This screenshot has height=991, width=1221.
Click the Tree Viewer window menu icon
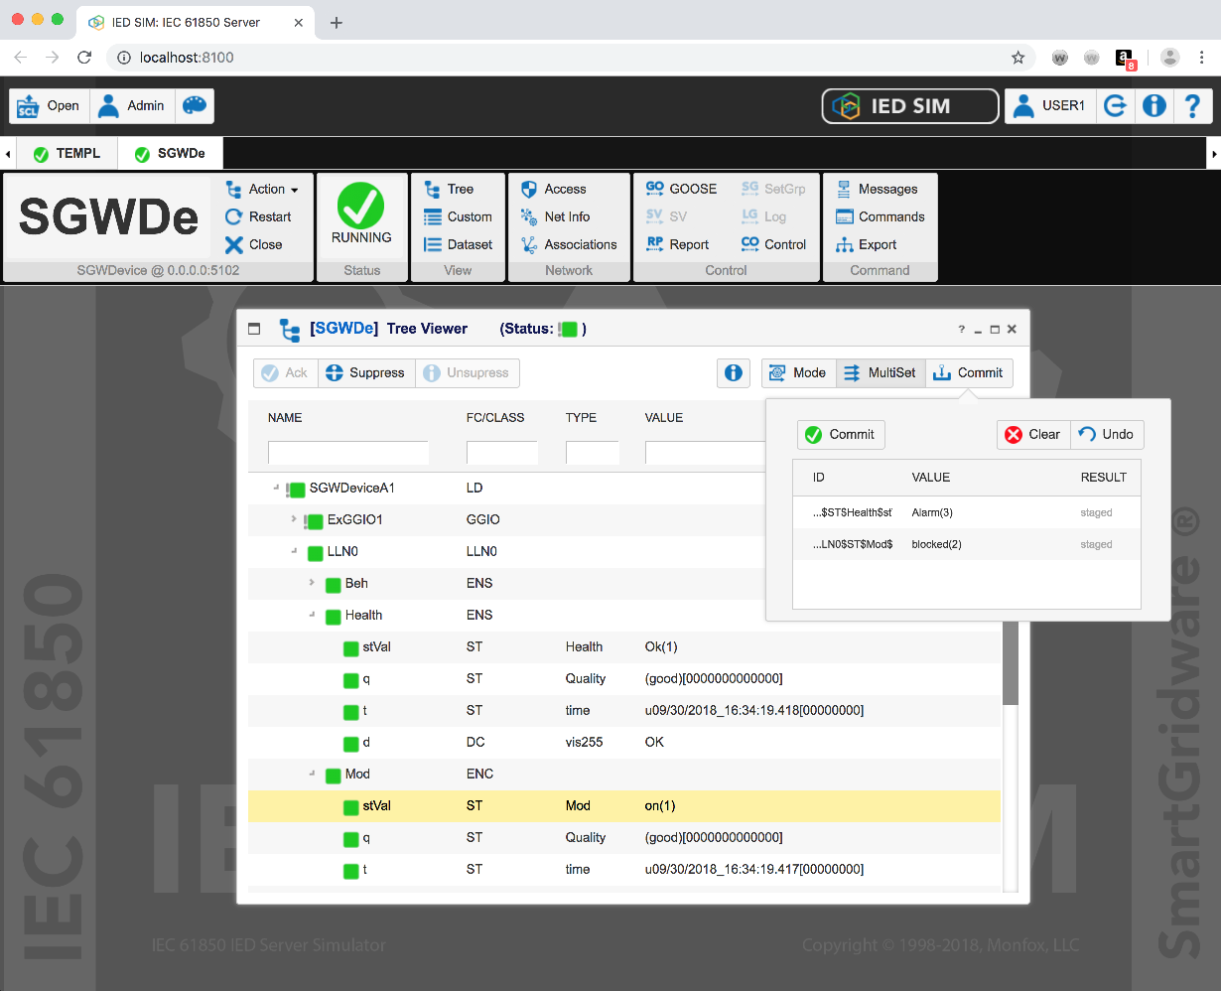254,329
